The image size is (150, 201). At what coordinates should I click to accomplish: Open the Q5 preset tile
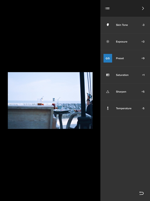click(108, 58)
